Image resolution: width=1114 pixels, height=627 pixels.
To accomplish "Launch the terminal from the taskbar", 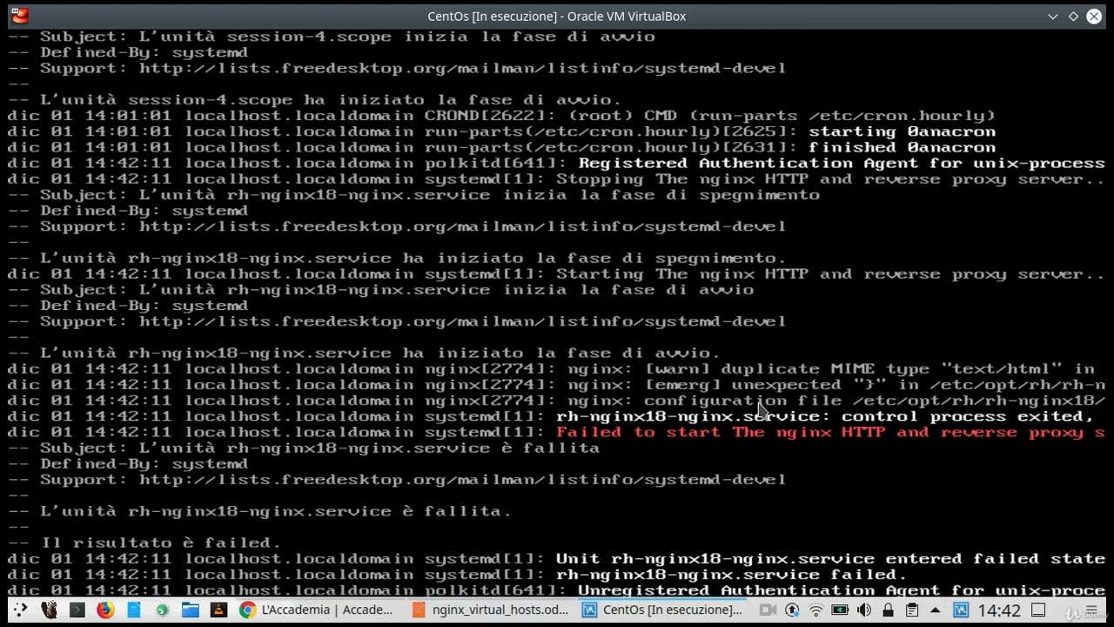I will point(77,610).
